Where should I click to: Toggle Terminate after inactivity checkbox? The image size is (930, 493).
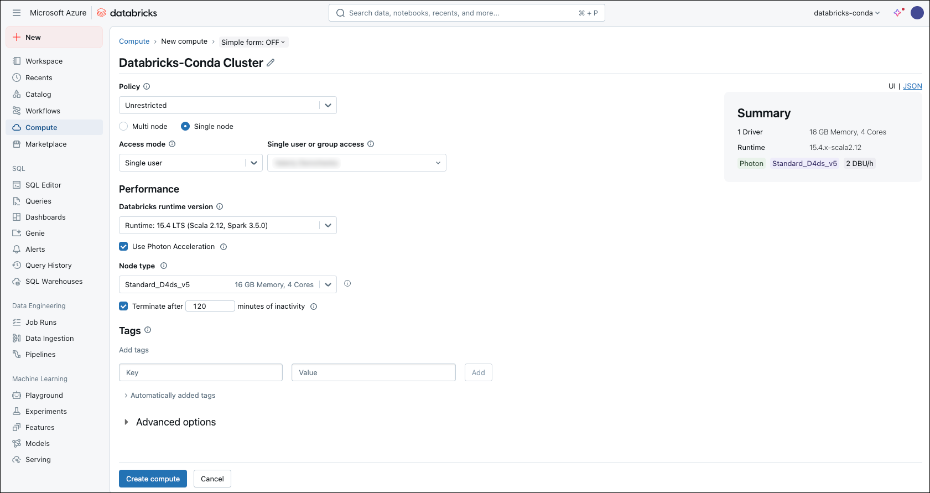(123, 306)
